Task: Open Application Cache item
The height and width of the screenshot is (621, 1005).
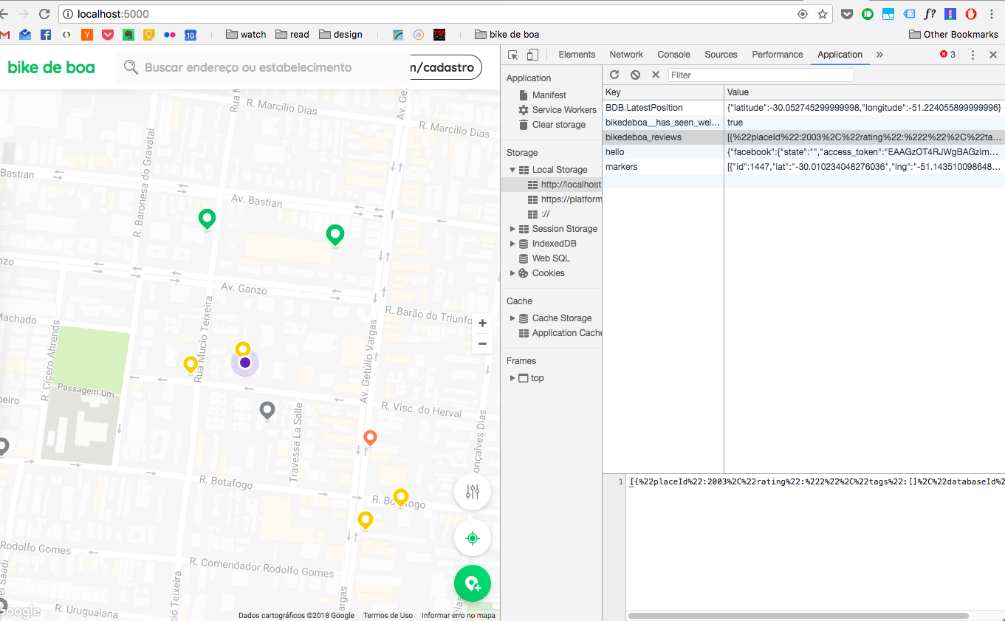Action: coord(560,333)
